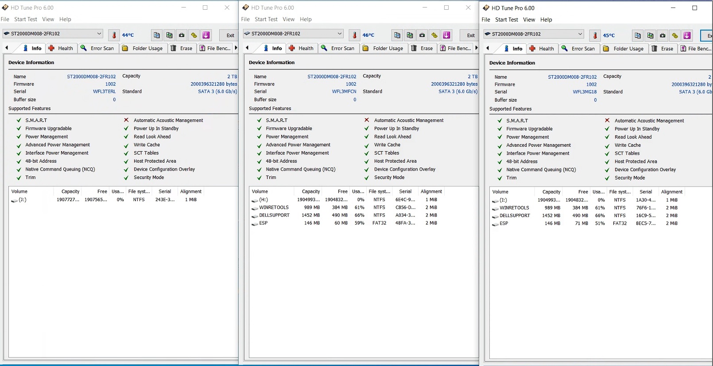713x366 pixels.
Task: Switch to Error Scan tab in 44°C window
Action: [x=98, y=48]
